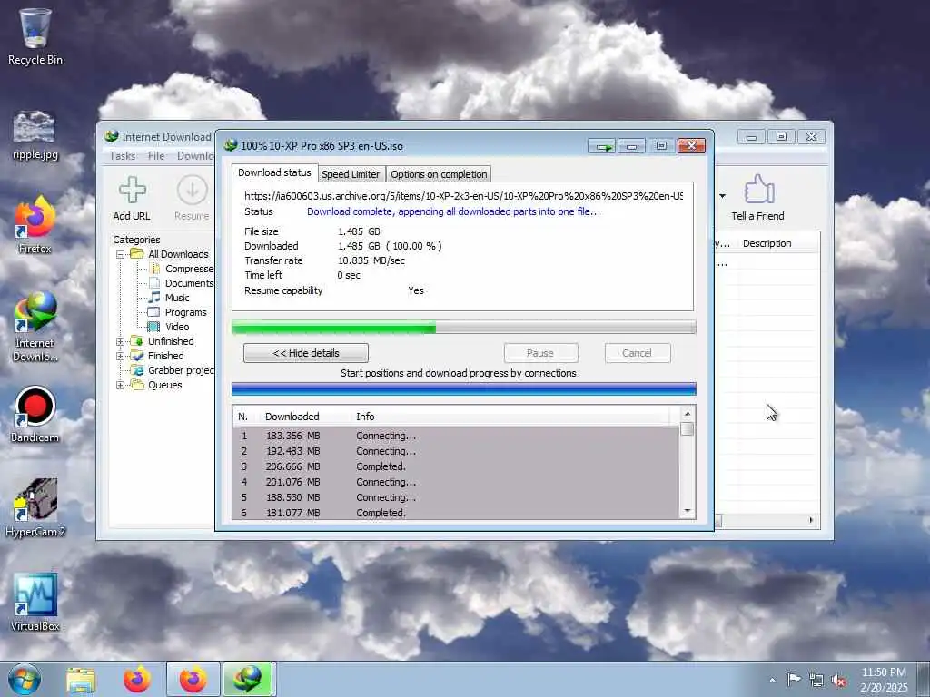The image size is (930, 697).
Task: Click the Add URL toolbar icon
Action: (x=132, y=199)
